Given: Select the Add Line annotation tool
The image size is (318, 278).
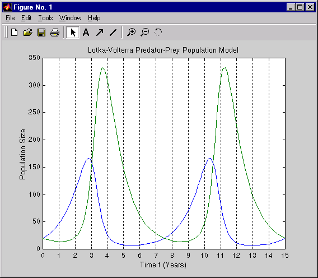Looking at the screenshot, I should 113,33.
